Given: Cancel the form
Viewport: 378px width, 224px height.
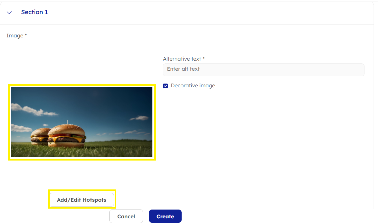Looking at the screenshot, I should click(126, 216).
